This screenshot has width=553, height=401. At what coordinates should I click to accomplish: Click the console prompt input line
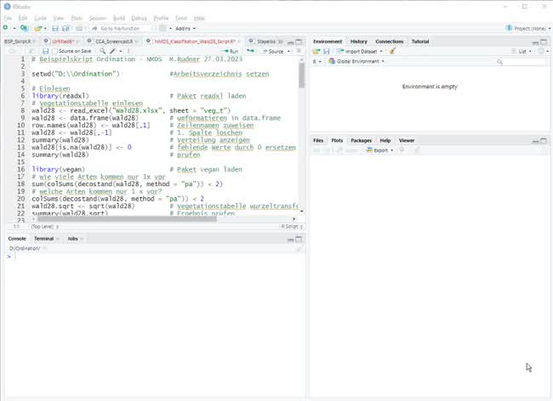pos(155,257)
